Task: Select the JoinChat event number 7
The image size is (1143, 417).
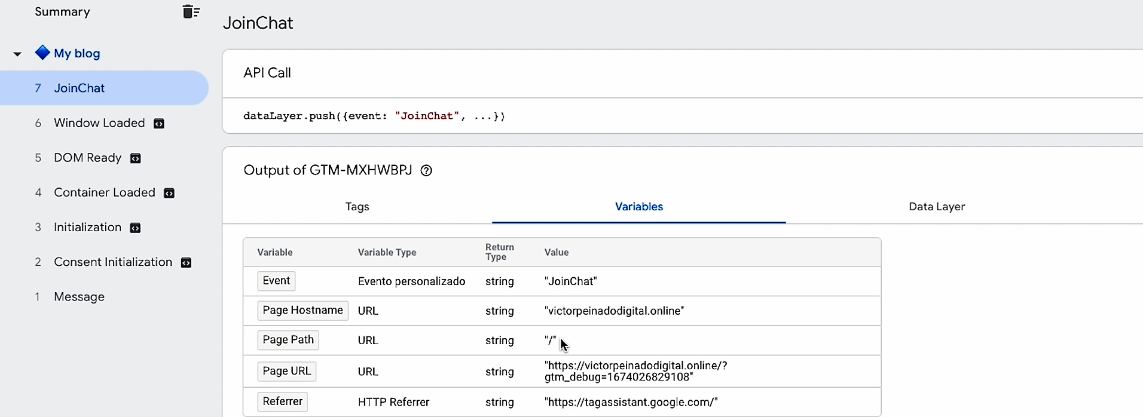Action: point(79,88)
